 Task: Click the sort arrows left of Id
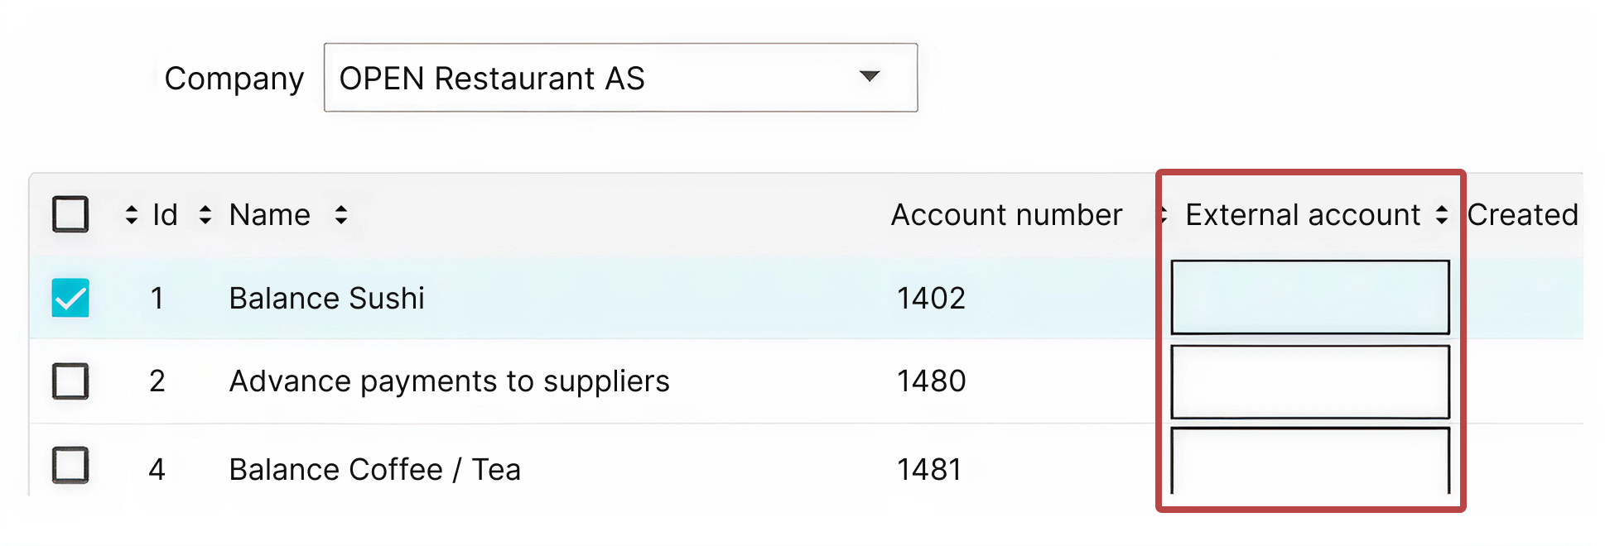[131, 215]
